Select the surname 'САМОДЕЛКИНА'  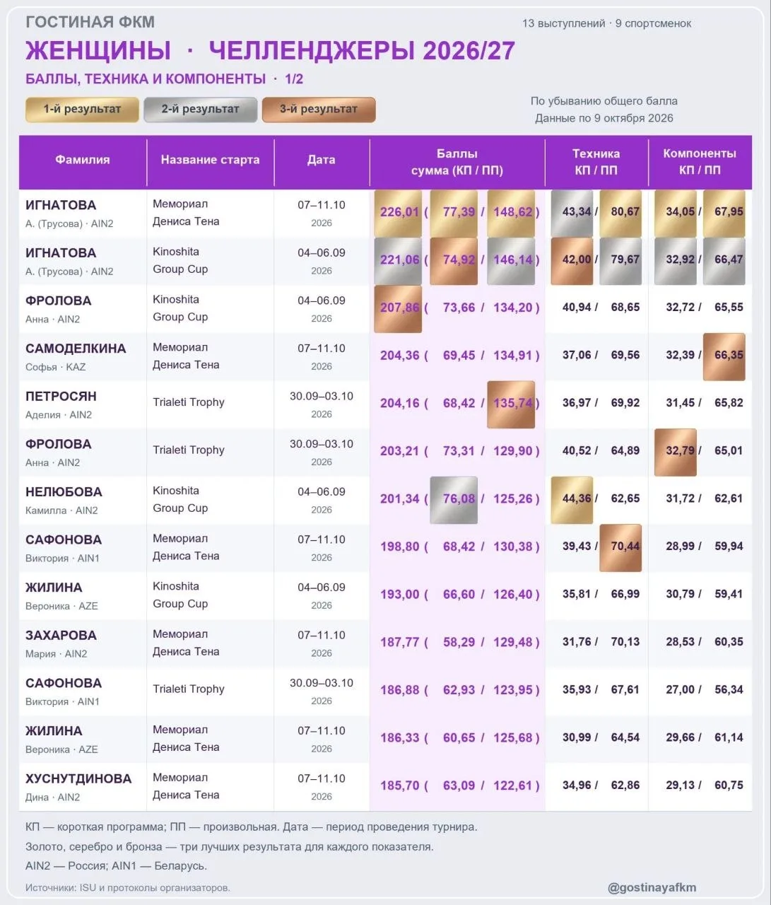pos(76,349)
